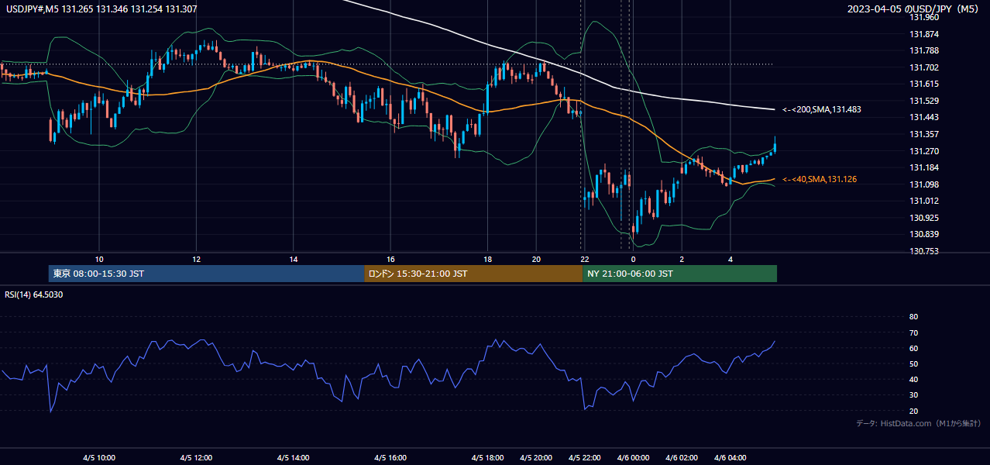This screenshot has width=990, height=465.
Task: Click price axis value 130.753
Action: coord(925,251)
